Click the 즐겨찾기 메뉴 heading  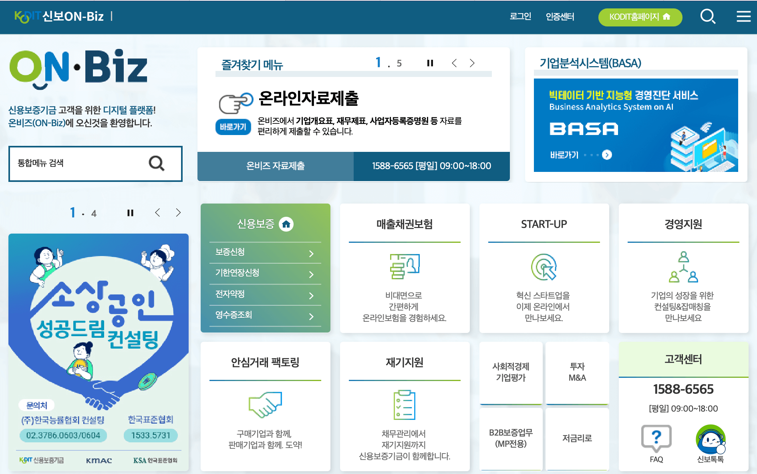[x=252, y=65]
